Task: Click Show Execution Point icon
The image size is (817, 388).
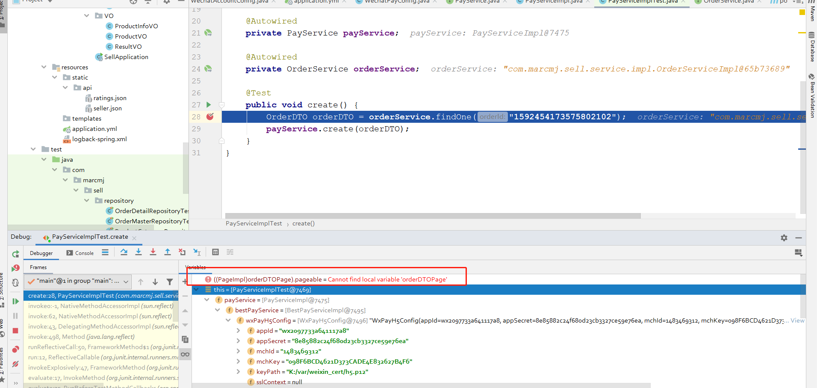Action: coord(105,252)
